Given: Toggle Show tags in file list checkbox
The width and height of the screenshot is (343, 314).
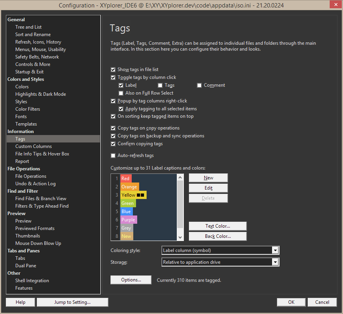Looking at the screenshot, I should (x=113, y=69).
